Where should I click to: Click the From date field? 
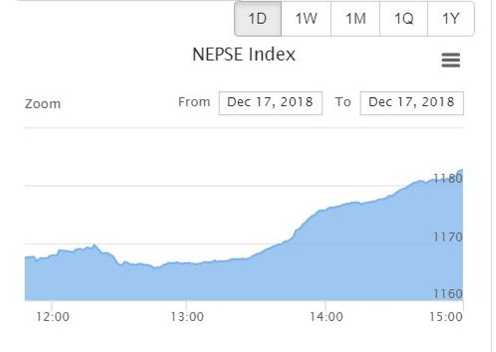pos(270,103)
